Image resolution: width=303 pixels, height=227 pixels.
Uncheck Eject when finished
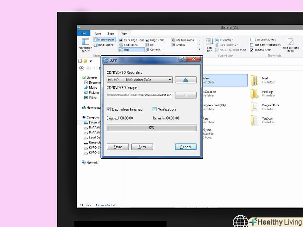click(109, 109)
